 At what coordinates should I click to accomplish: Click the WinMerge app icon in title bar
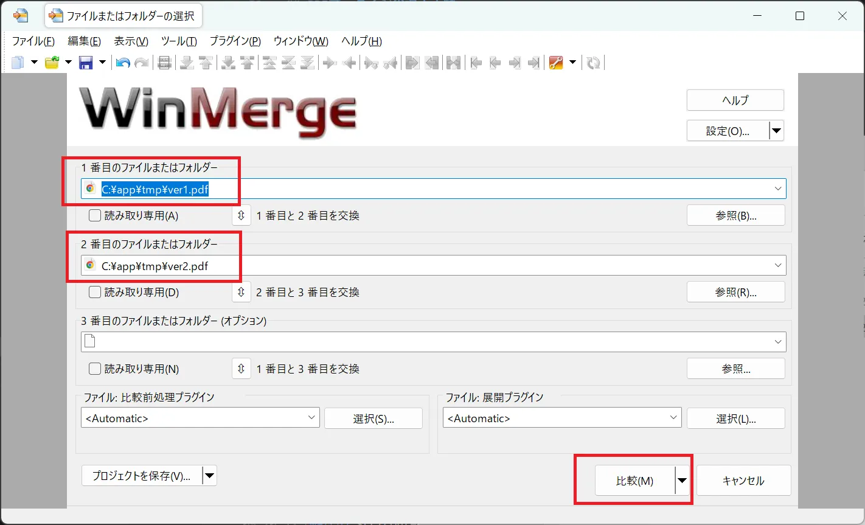[20, 16]
